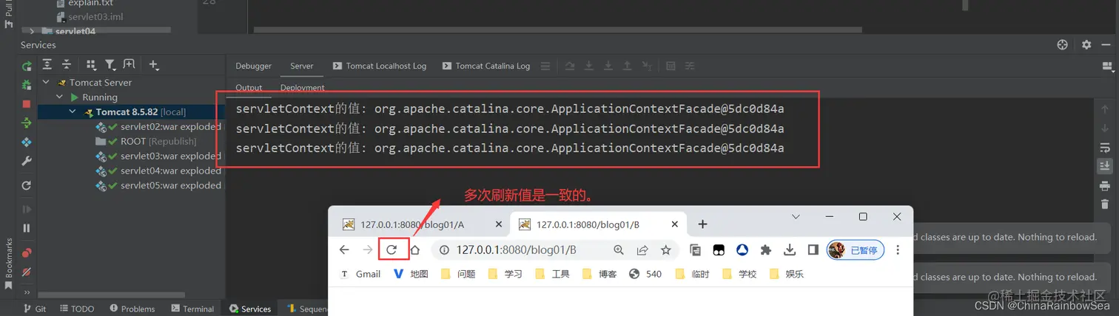The width and height of the screenshot is (1119, 316).
Task: Toggle Scroll to End in console
Action: click(x=1105, y=165)
